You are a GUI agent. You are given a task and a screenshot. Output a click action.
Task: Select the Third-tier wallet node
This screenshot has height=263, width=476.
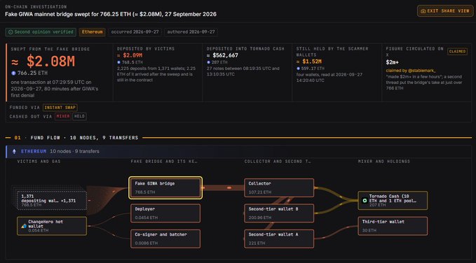click(393, 226)
